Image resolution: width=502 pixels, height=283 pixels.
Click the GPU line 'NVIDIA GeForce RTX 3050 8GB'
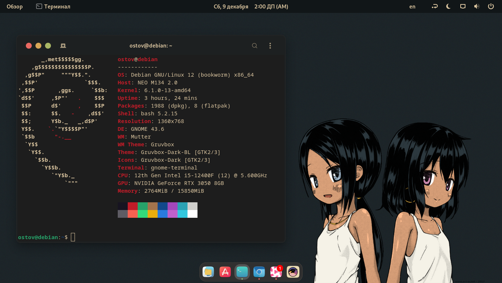click(x=171, y=183)
